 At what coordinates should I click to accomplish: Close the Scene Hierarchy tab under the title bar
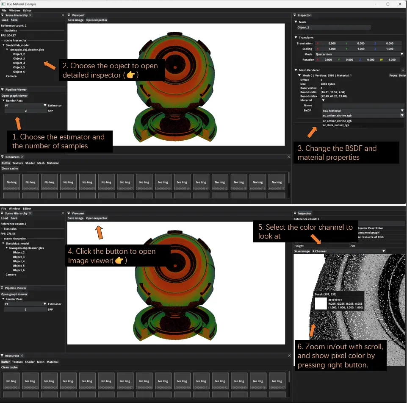click(x=31, y=15)
